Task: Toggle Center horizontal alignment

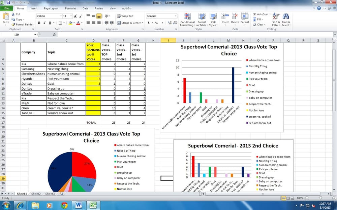Action: click(93, 23)
